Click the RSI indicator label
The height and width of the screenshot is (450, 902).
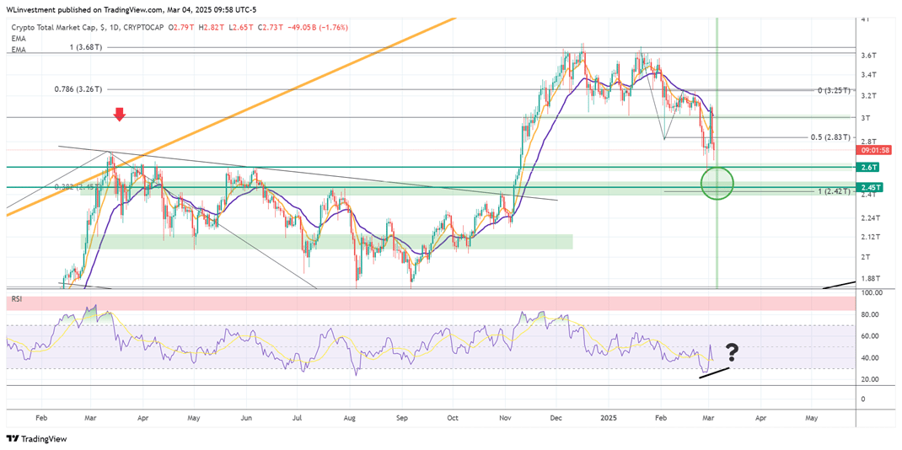tap(18, 300)
